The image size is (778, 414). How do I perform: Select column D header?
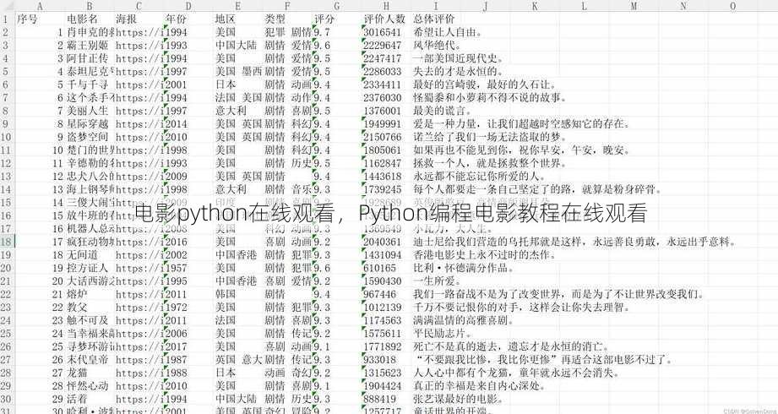coord(188,7)
